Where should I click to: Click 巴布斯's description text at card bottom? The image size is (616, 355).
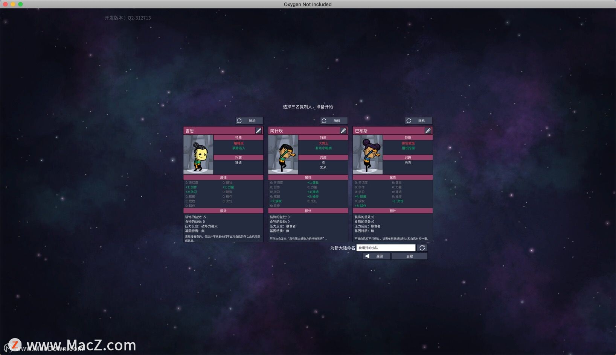click(392, 239)
